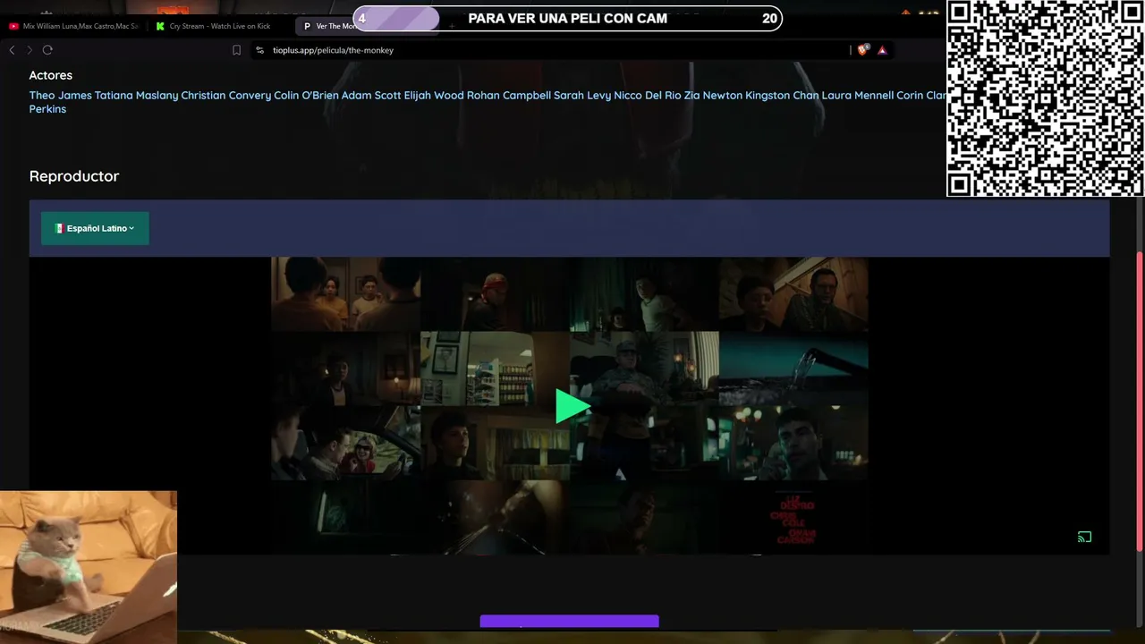1145x644 pixels.
Task: Click the stream goal progress bar
Action: tap(567, 18)
